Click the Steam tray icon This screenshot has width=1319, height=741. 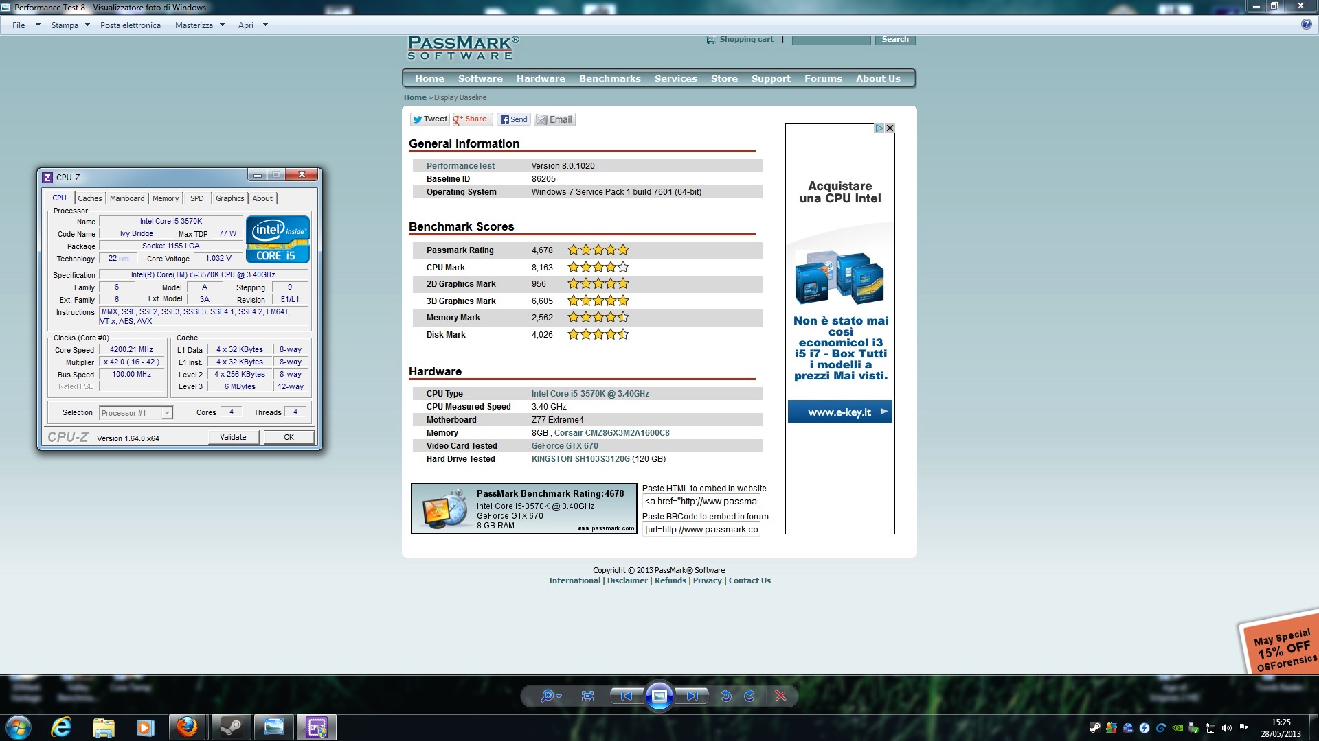(1094, 728)
